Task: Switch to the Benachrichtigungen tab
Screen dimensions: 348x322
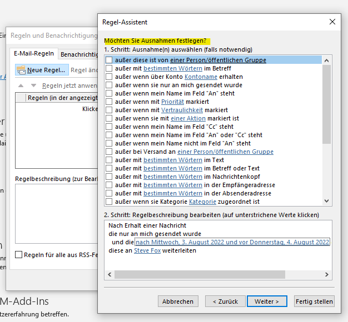Action: point(79,54)
